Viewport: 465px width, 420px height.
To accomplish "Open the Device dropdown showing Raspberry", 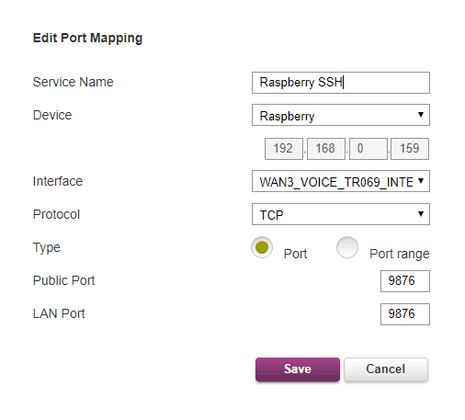I will click(x=341, y=115).
